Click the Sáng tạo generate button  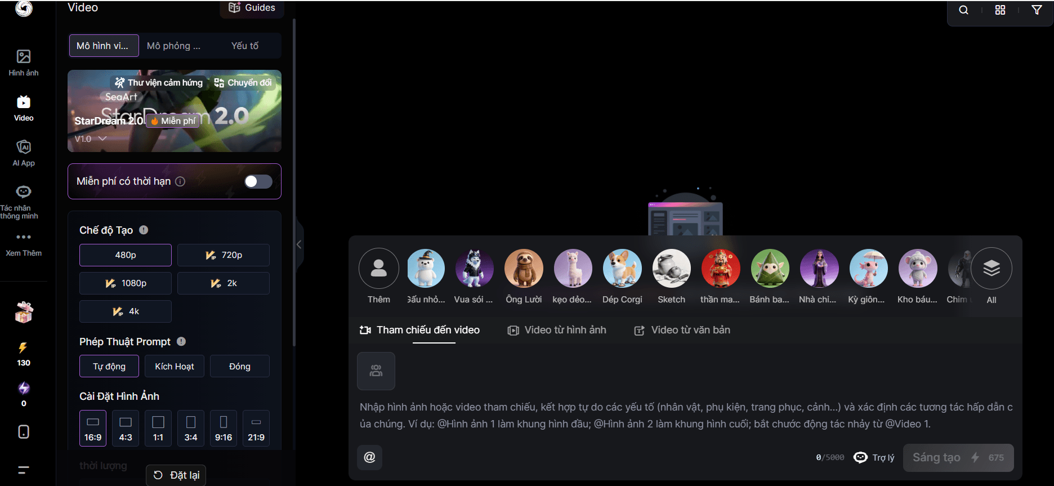tap(958, 458)
